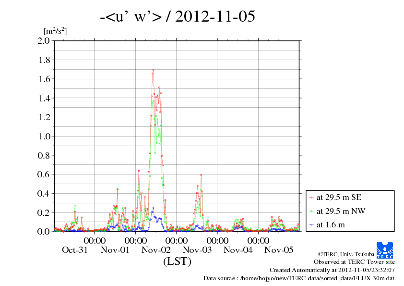Click the 'Created Automatically at' timestamp line
The height and width of the screenshot is (286, 404).
coord(332,270)
